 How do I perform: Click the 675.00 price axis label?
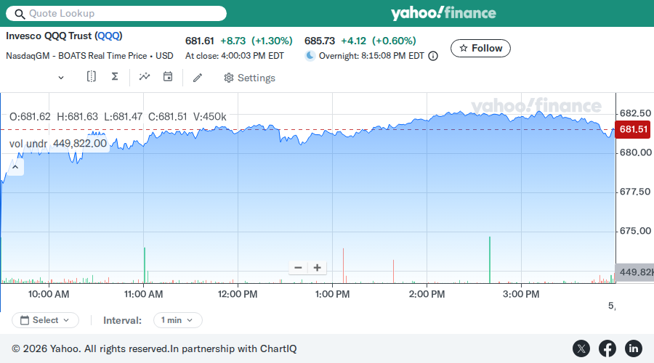point(635,231)
